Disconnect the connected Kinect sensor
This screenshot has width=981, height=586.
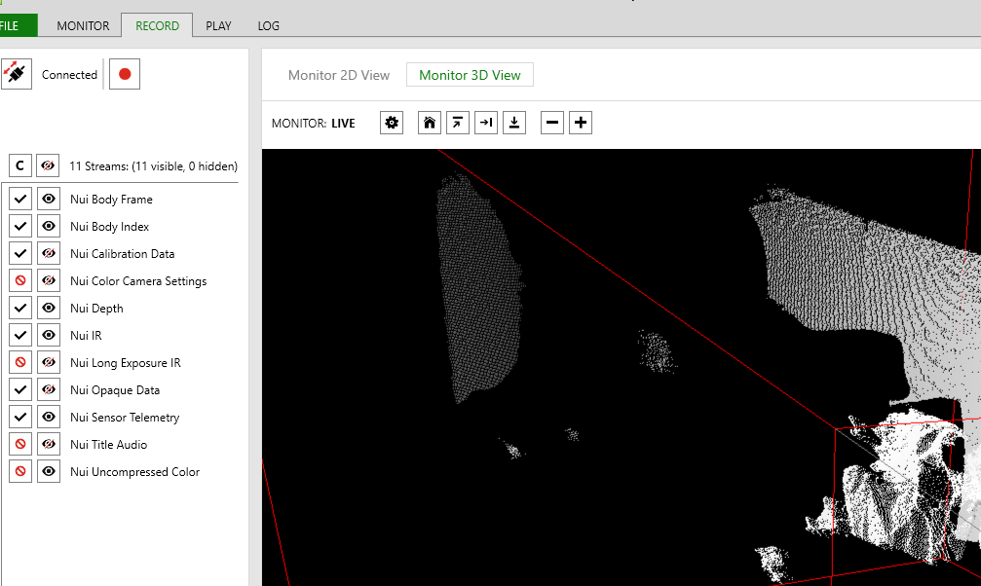tap(17, 73)
